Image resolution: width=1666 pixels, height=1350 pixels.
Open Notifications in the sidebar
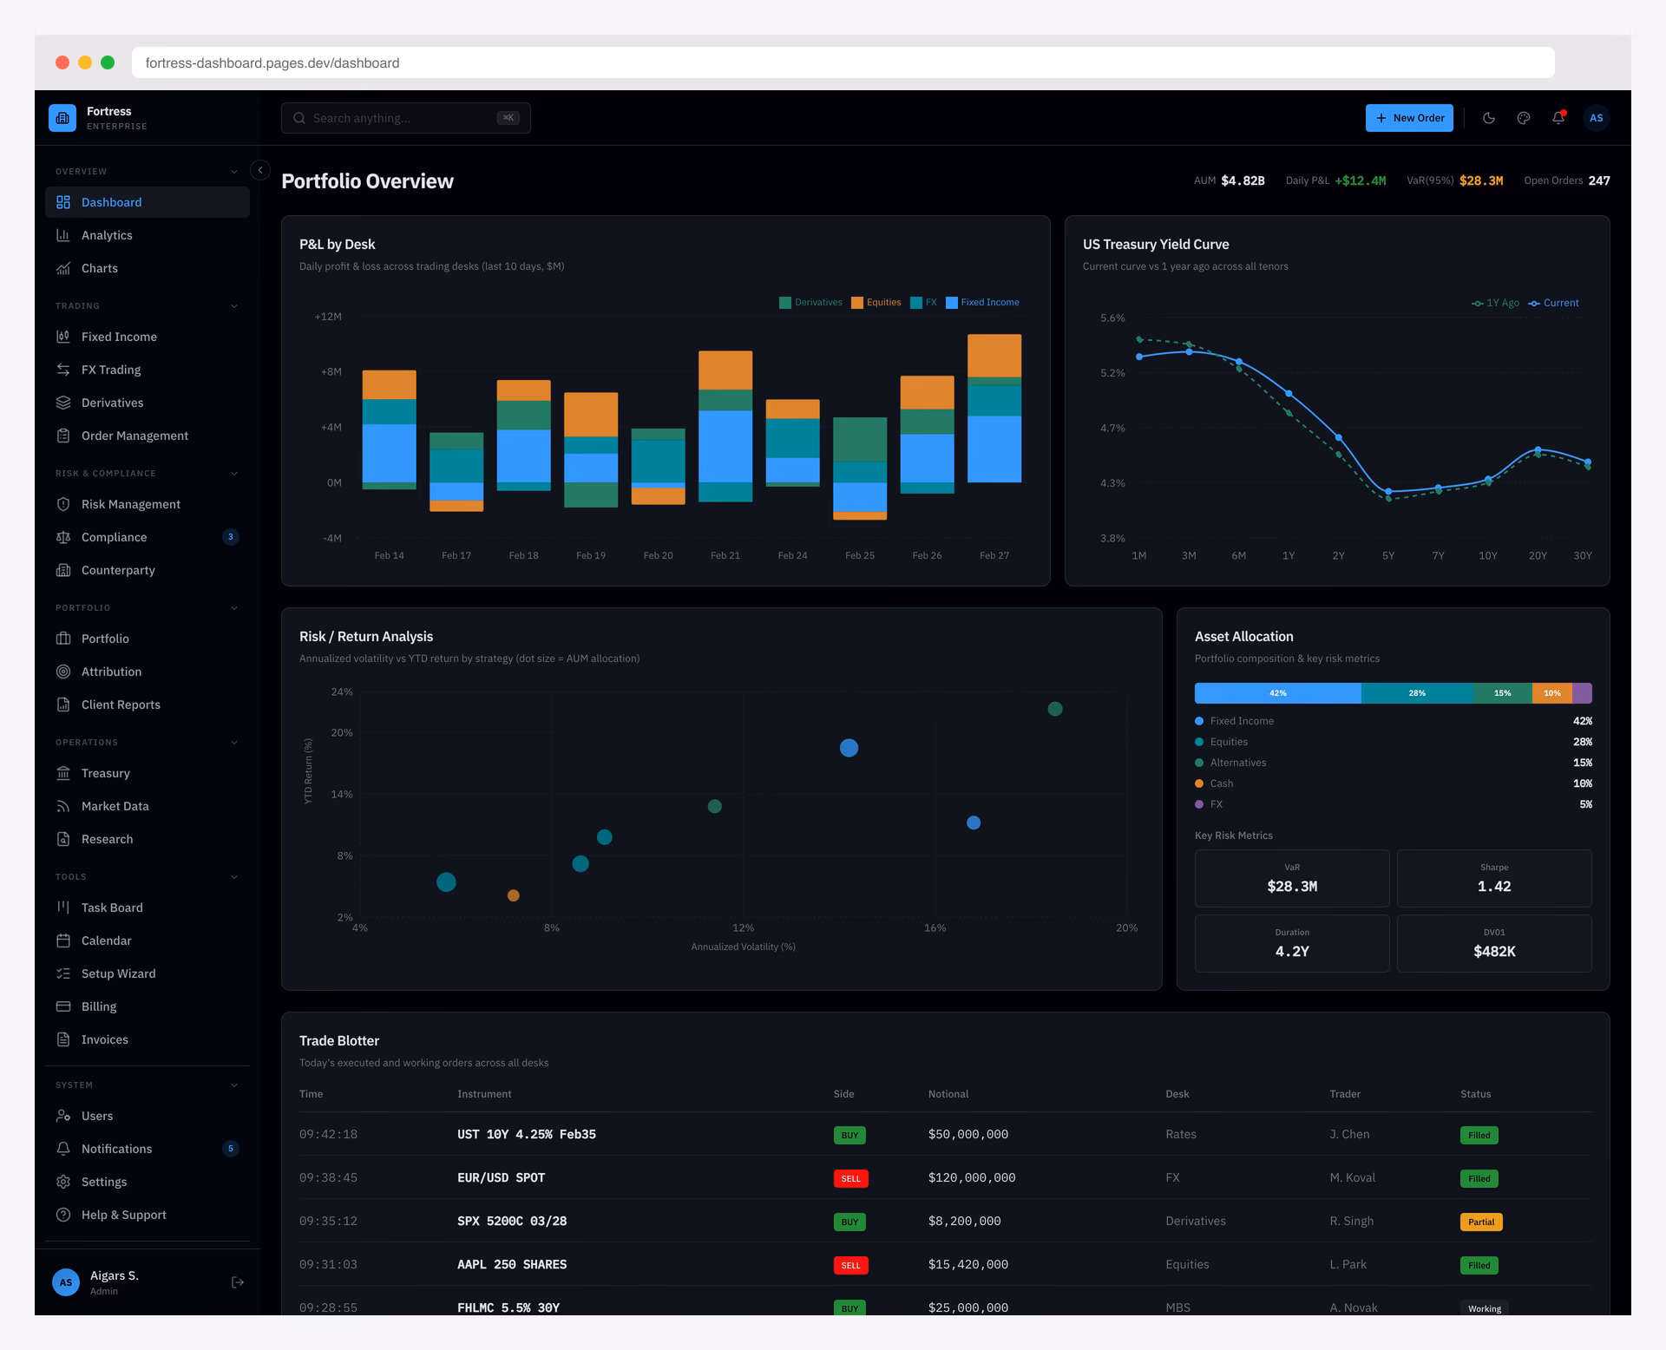(x=148, y=1149)
